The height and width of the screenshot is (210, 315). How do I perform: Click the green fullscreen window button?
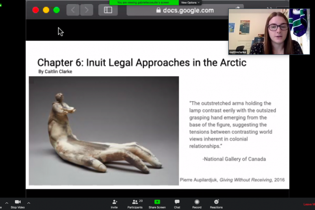pyautogui.click(x=56, y=10)
